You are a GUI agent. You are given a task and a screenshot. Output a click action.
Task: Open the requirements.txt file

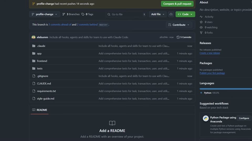coord(46,91)
